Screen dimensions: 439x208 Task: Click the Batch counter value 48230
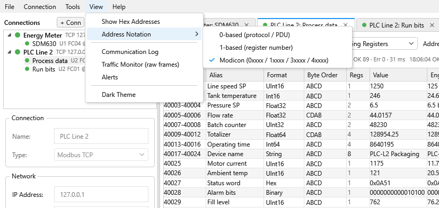point(398,125)
